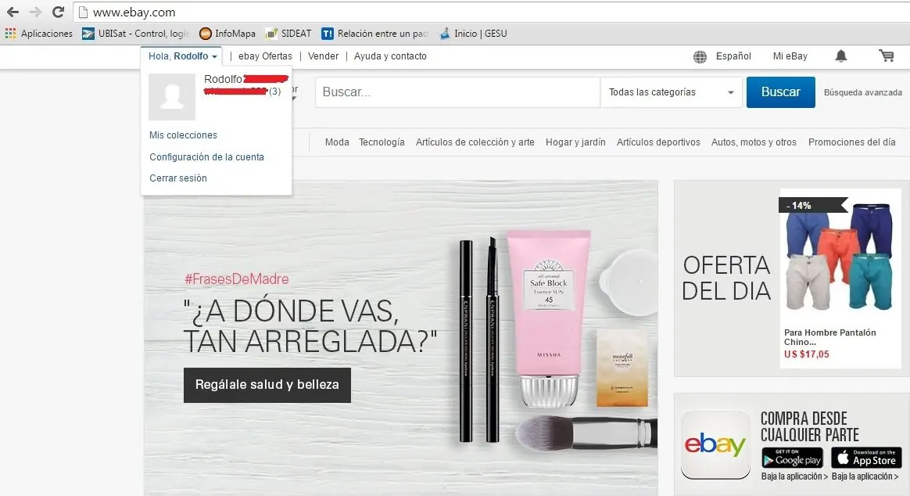Open Configuración de la cuenta
Viewport: 910px width, 496px height.
pos(206,156)
